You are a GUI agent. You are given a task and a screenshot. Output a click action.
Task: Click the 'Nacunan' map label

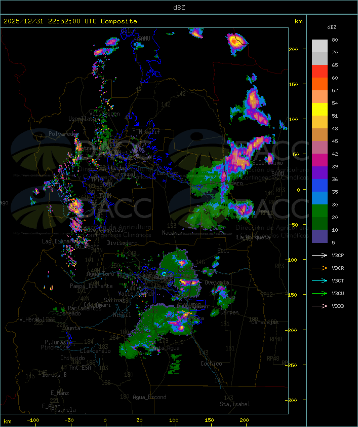pyautogui.click(x=173, y=233)
